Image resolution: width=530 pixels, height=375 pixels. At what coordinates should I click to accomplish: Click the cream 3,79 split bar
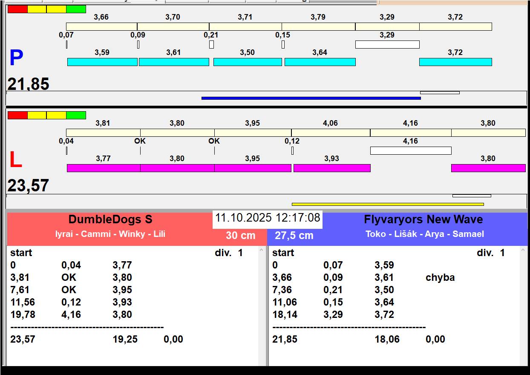(318, 26)
